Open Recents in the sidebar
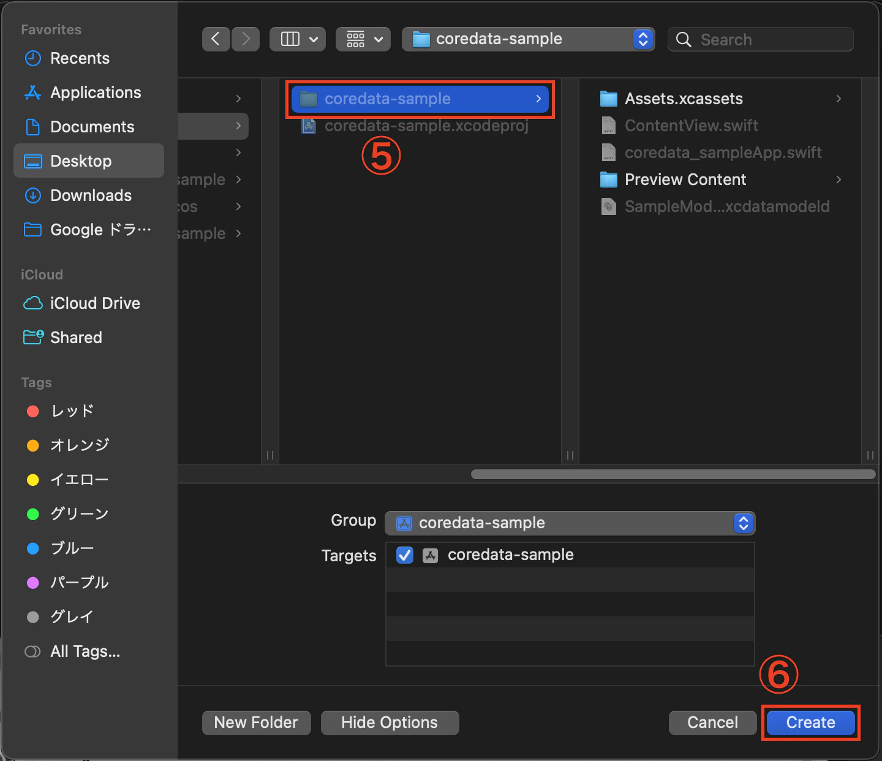Screen dimensions: 882x761 [x=89, y=58]
